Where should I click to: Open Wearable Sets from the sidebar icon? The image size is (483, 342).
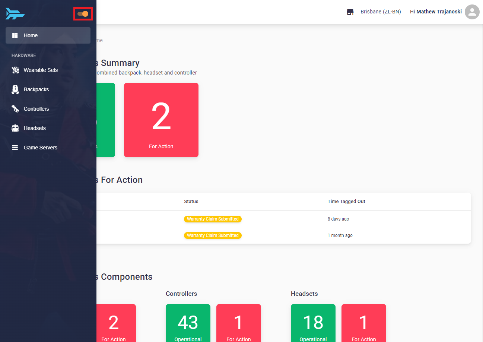coord(15,70)
